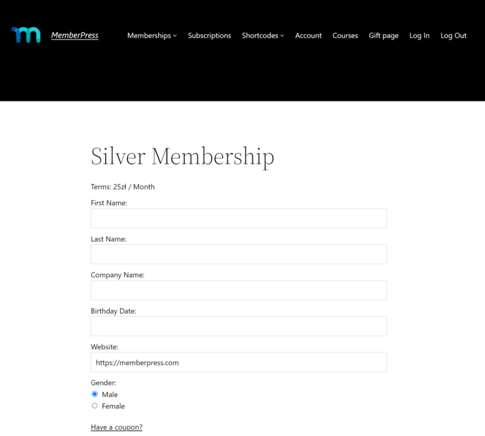Click the MemberPress logo icon

26,35
